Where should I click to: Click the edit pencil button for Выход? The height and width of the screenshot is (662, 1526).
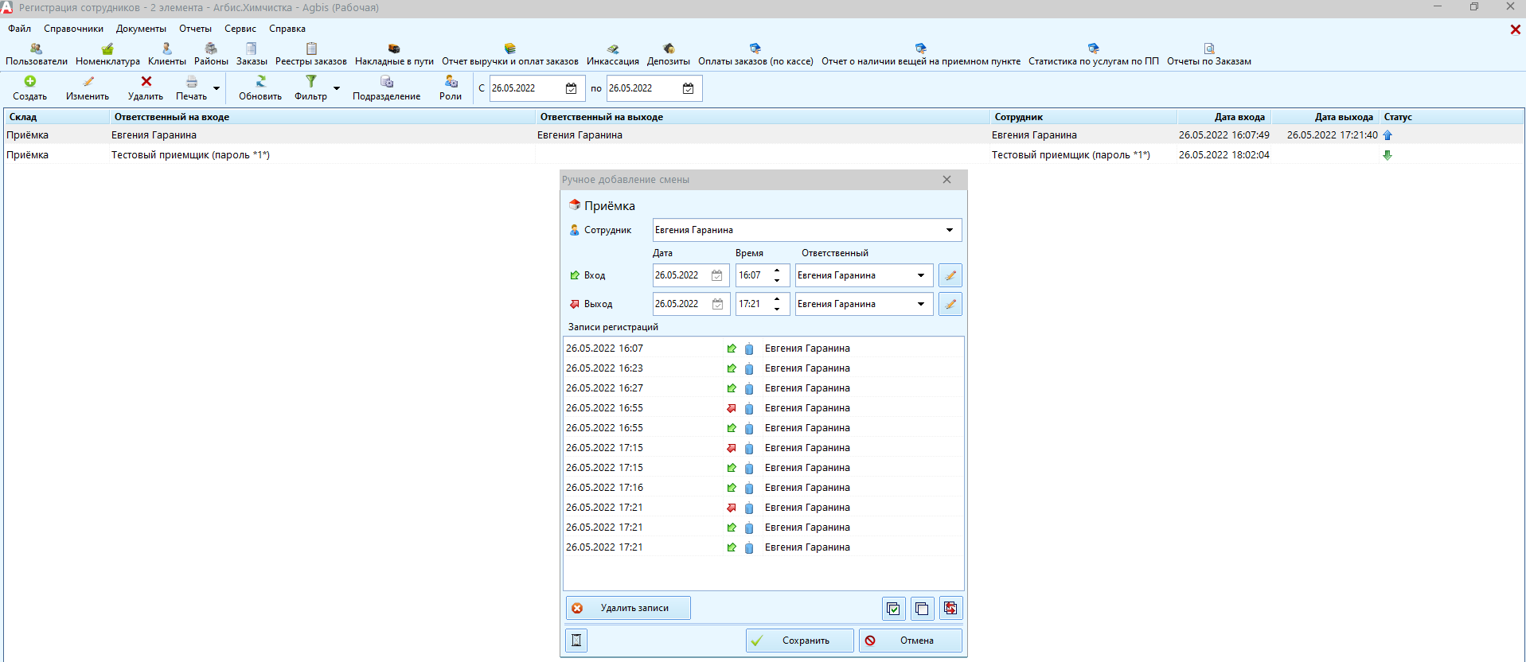(x=950, y=304)
